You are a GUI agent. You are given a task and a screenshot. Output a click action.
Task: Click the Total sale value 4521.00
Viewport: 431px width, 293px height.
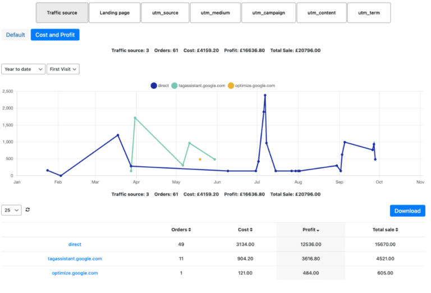(385, 259)
